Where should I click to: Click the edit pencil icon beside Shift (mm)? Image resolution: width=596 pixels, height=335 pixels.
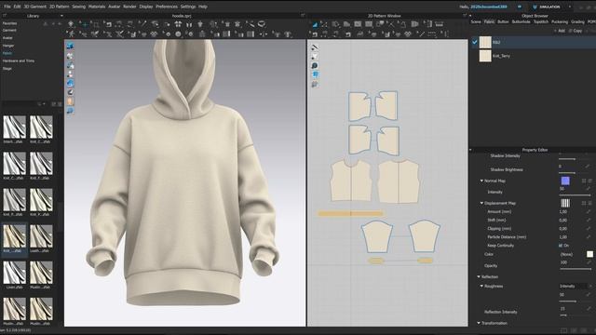589,220
